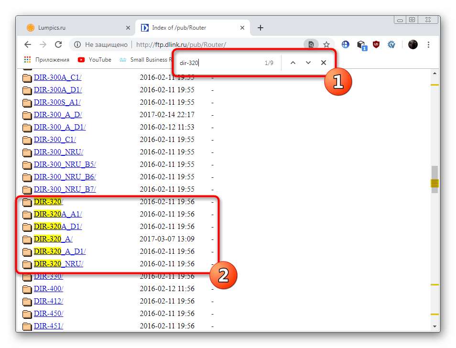Bookmark this page with the star

point(326,44)
